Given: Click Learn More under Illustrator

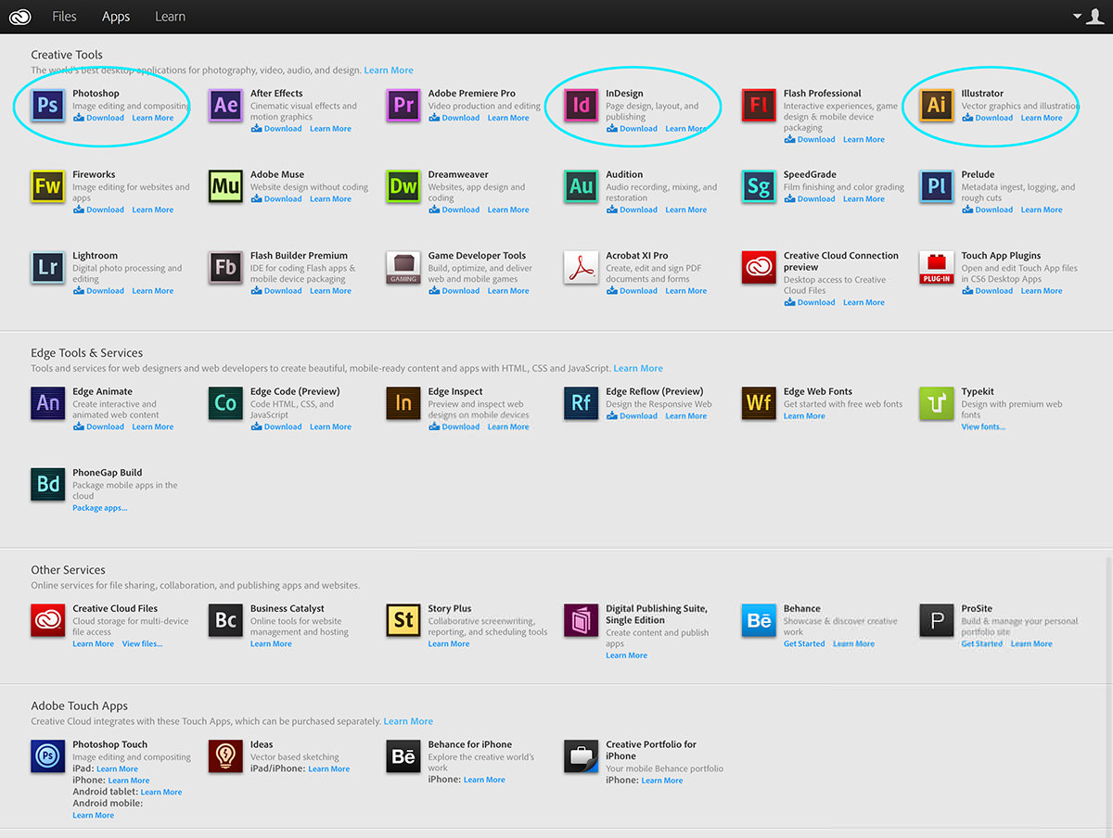Looking at the screenshot, I should pyautogui.click(x=1042, y=118).
